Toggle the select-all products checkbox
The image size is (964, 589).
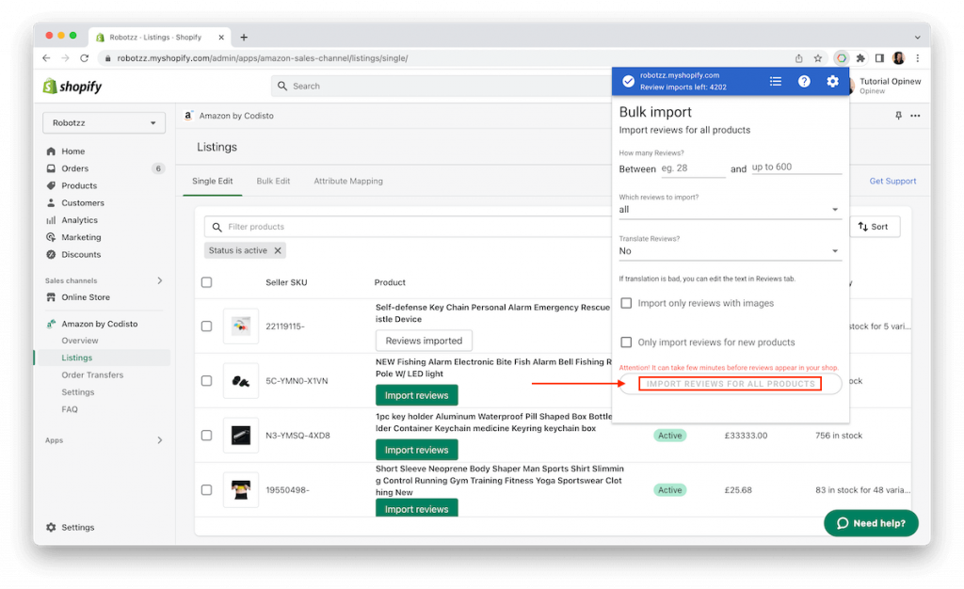206,282
